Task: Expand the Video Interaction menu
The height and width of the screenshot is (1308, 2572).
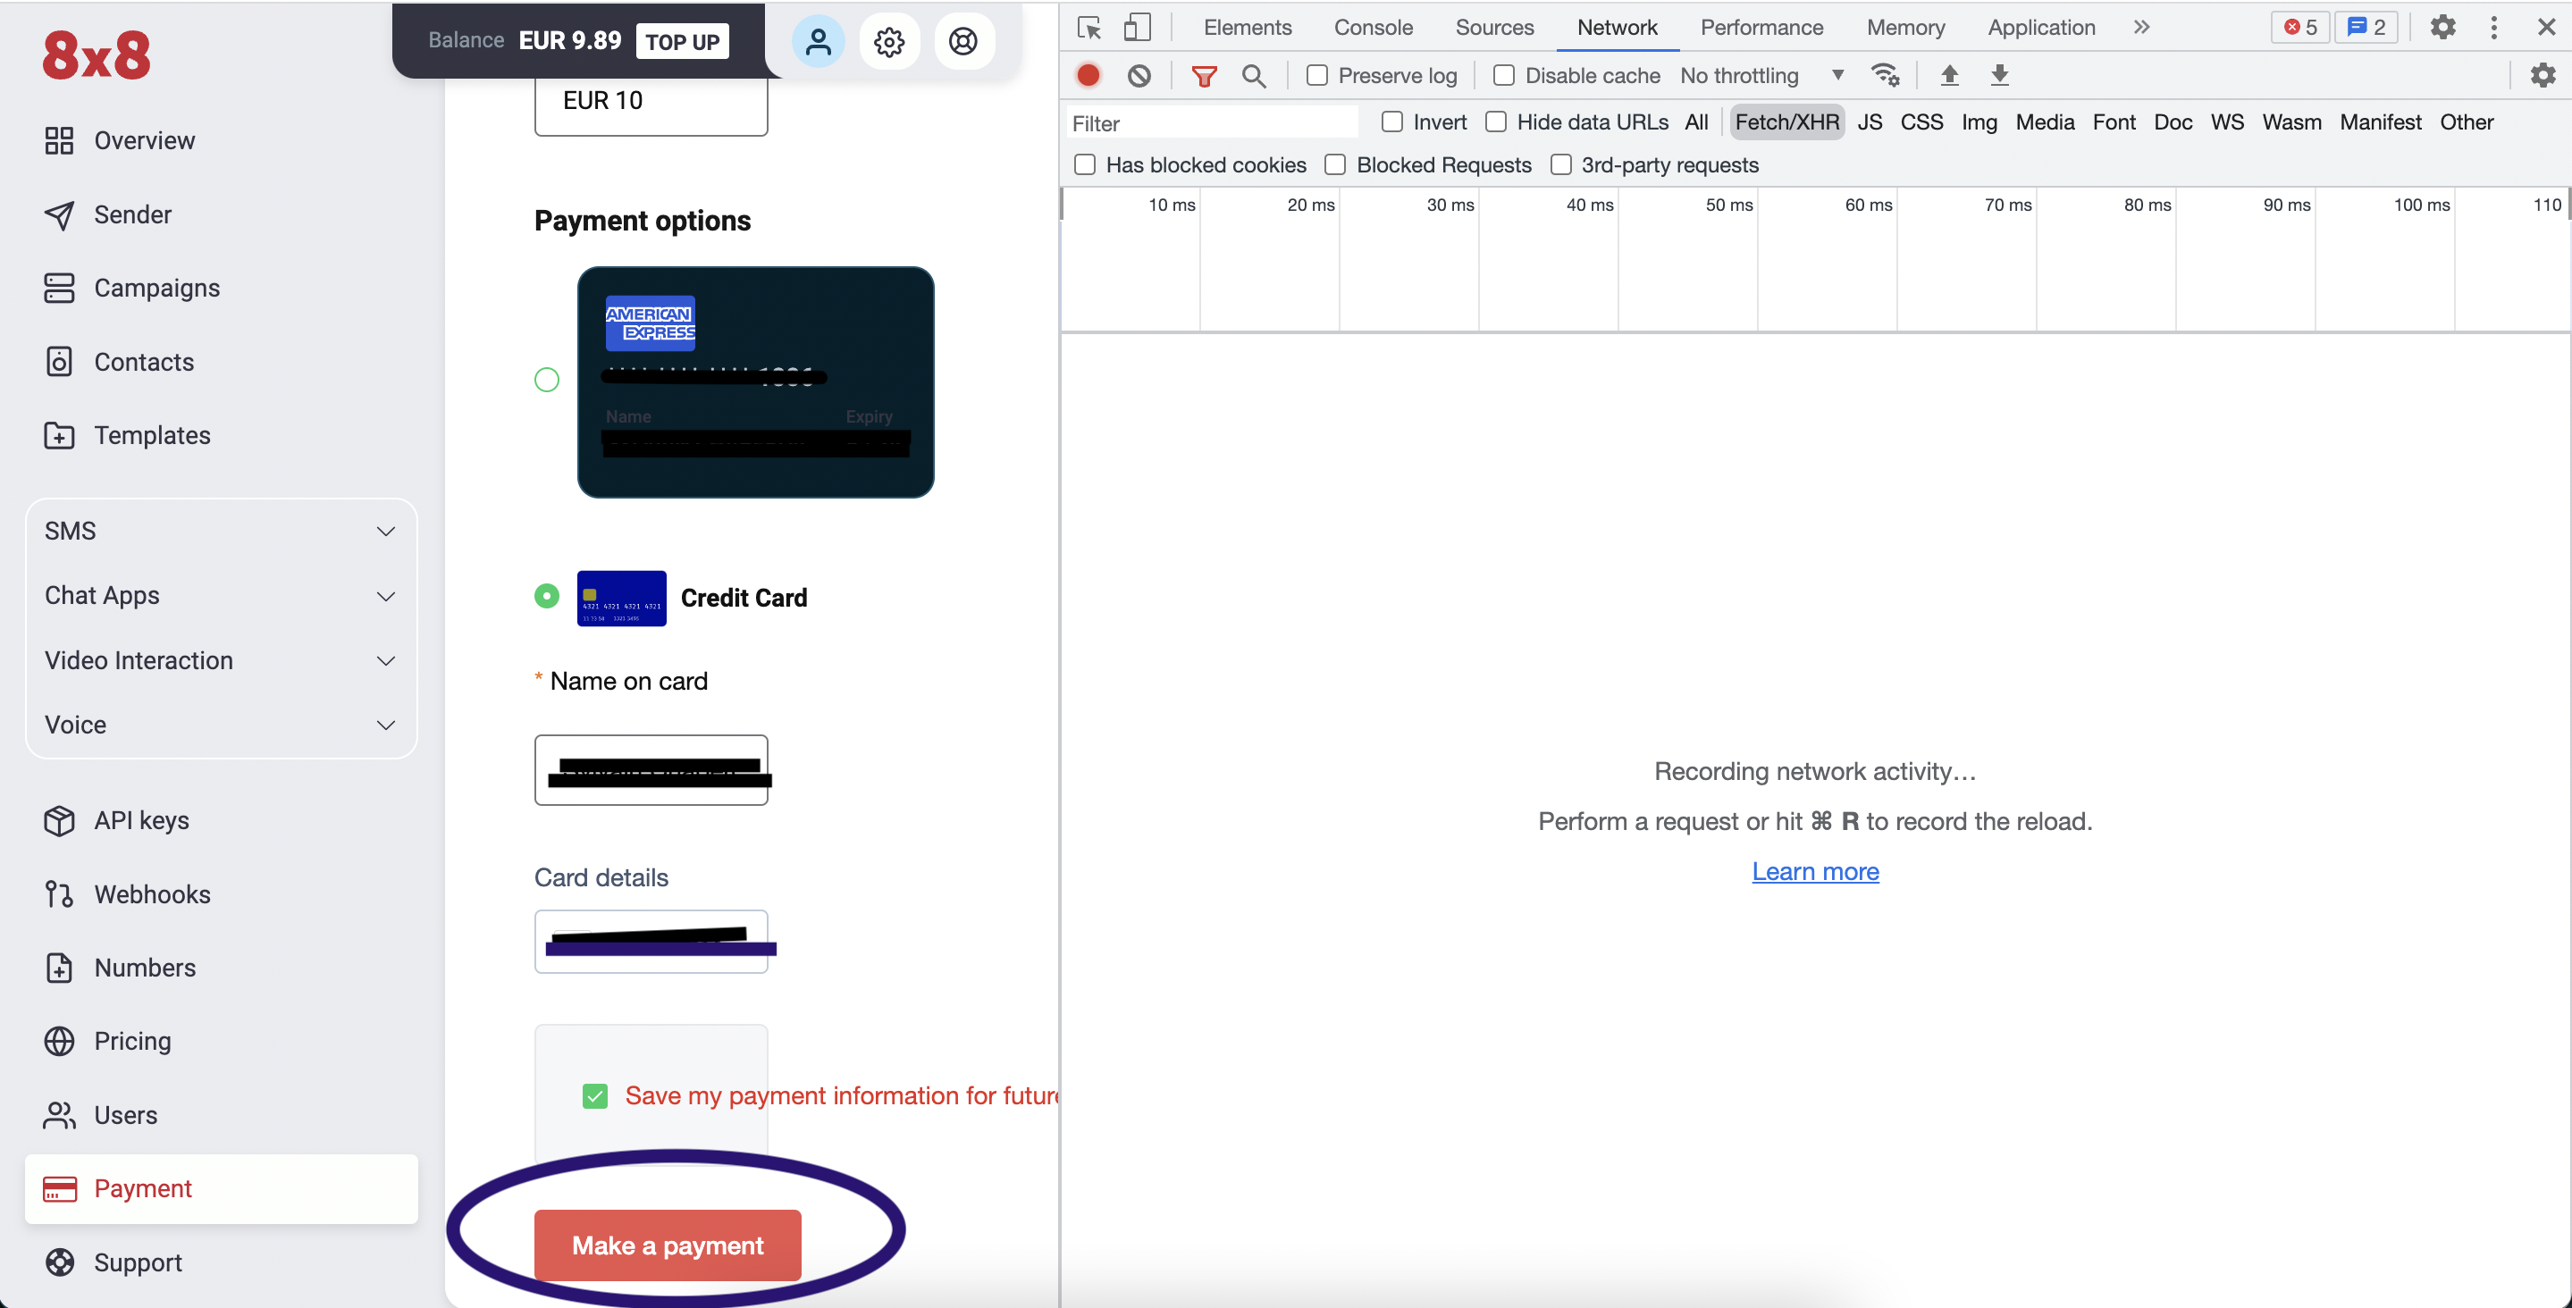Action: tap(221, 661)
